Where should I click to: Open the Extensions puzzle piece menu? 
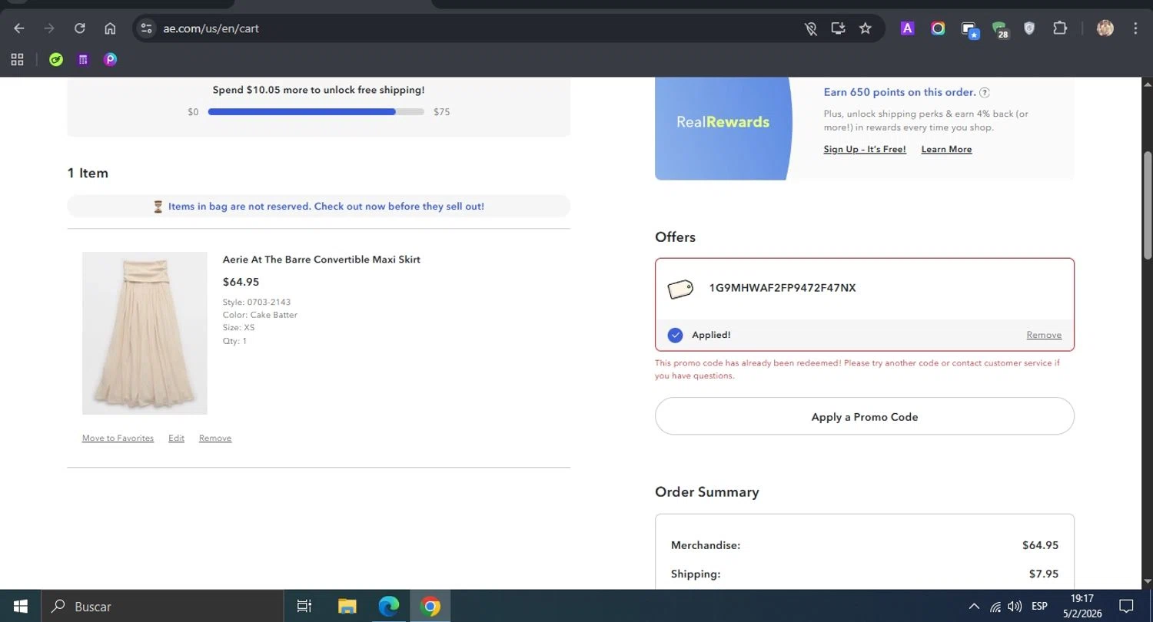point(1060,28)
